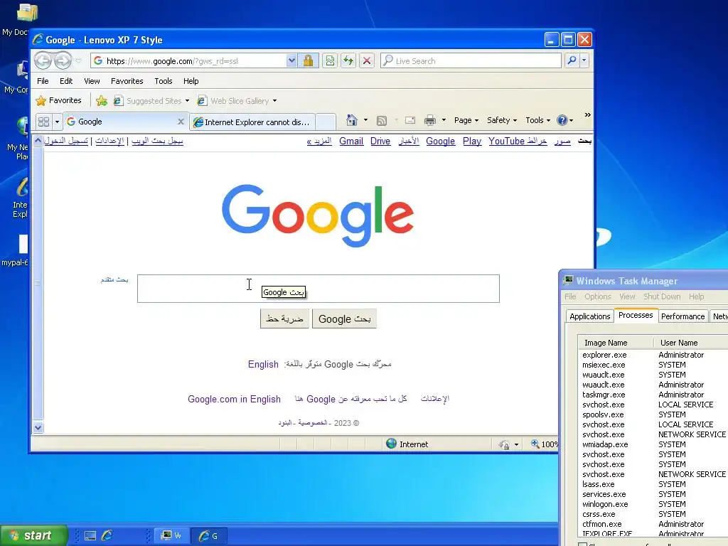Open the Favorites star button
The image size is (728, 546).
coord(58,100)
